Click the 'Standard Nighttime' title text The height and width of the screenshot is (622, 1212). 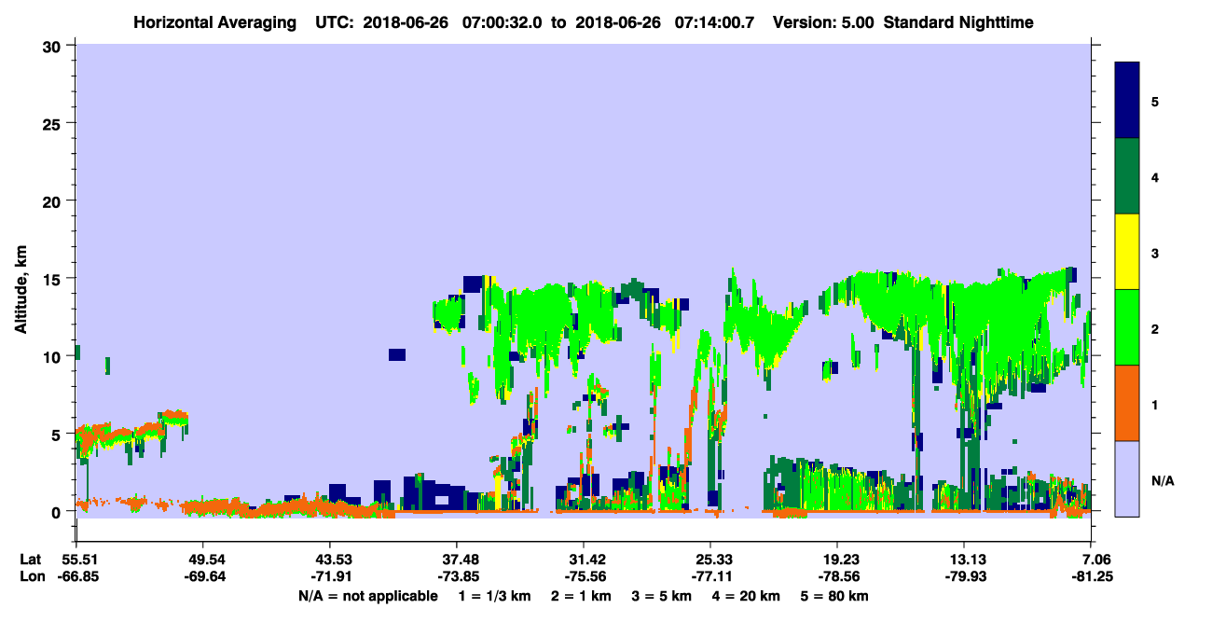tap(957, 21)
